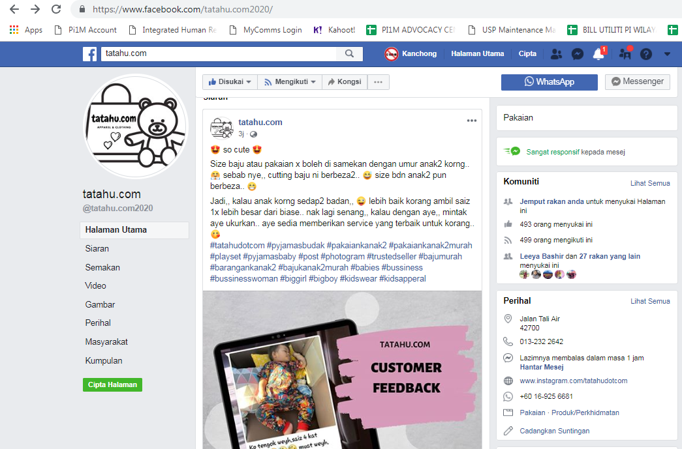Open the USP Maintenance bookmark

point(512,30)
